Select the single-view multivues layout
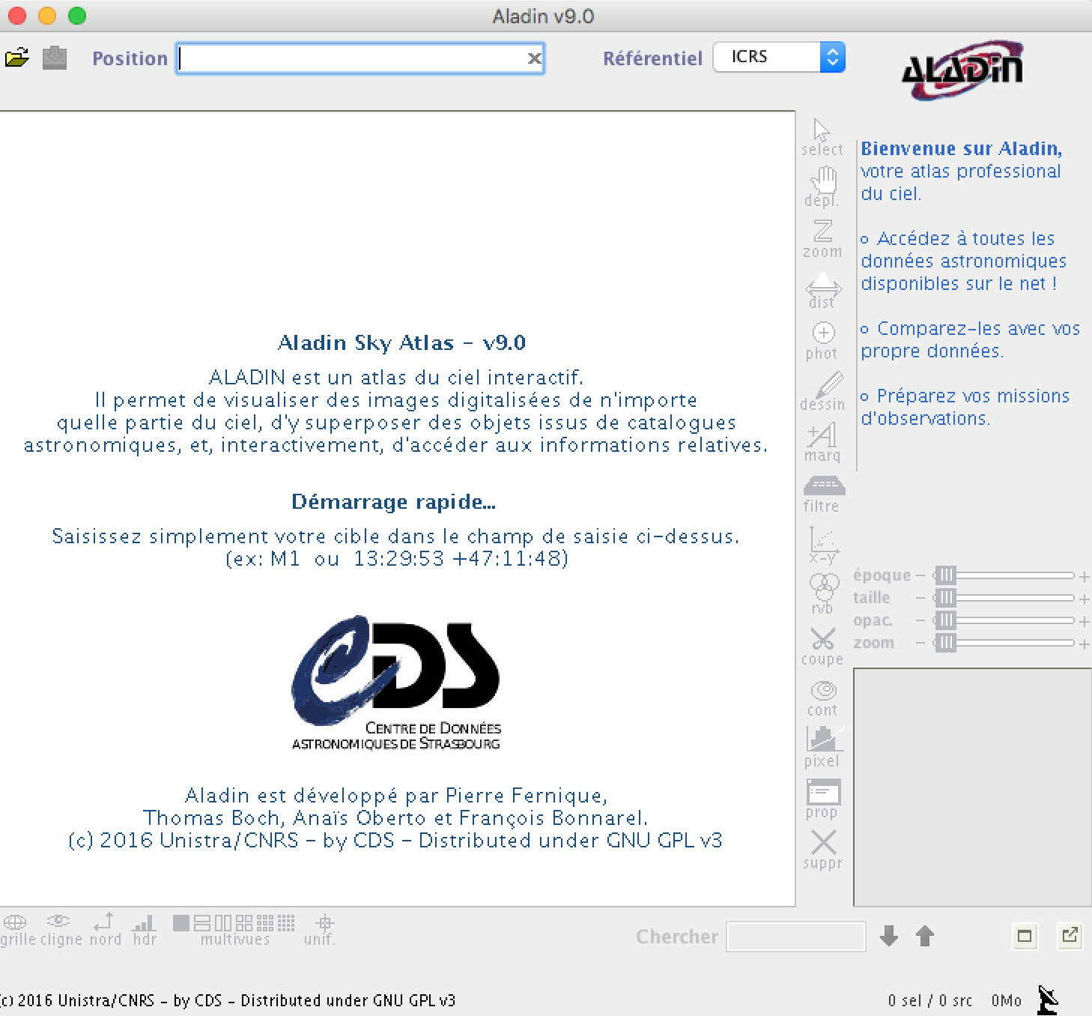This screenshot has height=1016, width=1092. 181,922
